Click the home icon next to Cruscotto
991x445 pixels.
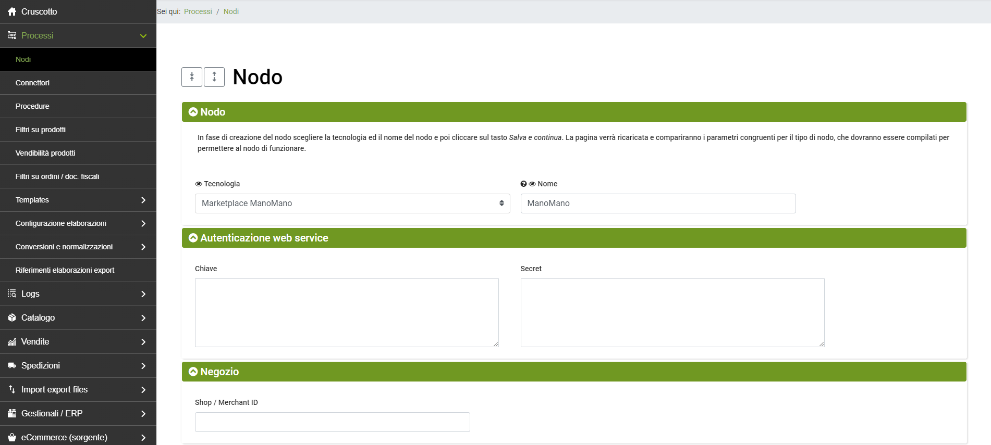click(x=12, y=11)
